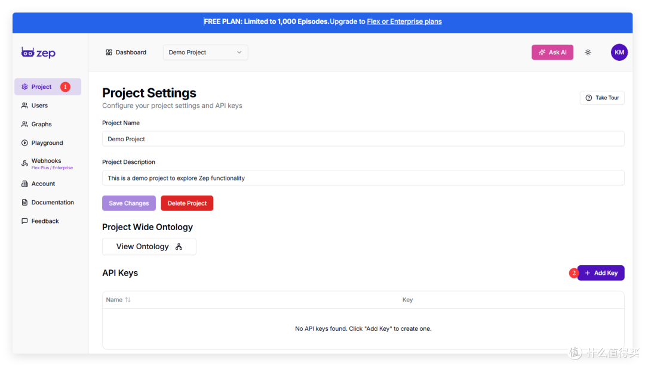Click the Flex Plus / Enterprise label
This screenshot has width=645, height=366.
coord(52,168)
